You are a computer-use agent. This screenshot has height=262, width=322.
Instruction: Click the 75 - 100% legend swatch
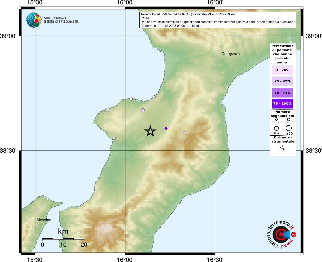[282, 104]
